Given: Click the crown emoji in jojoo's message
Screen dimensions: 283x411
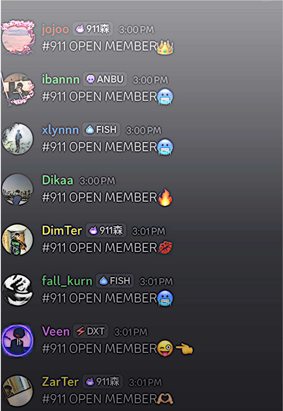Looking at the screenshot, I should click(165, 47).
